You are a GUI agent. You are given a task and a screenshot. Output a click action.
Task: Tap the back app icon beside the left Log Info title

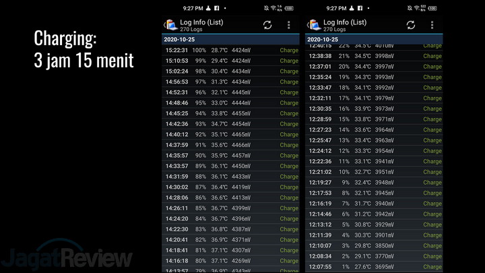click(x=171, y=25)
